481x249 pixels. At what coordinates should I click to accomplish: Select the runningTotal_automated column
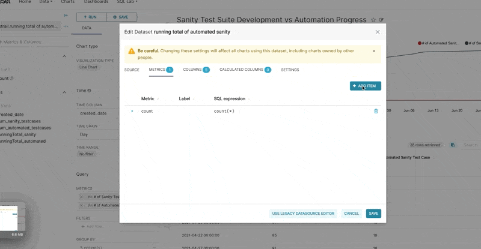23,142
